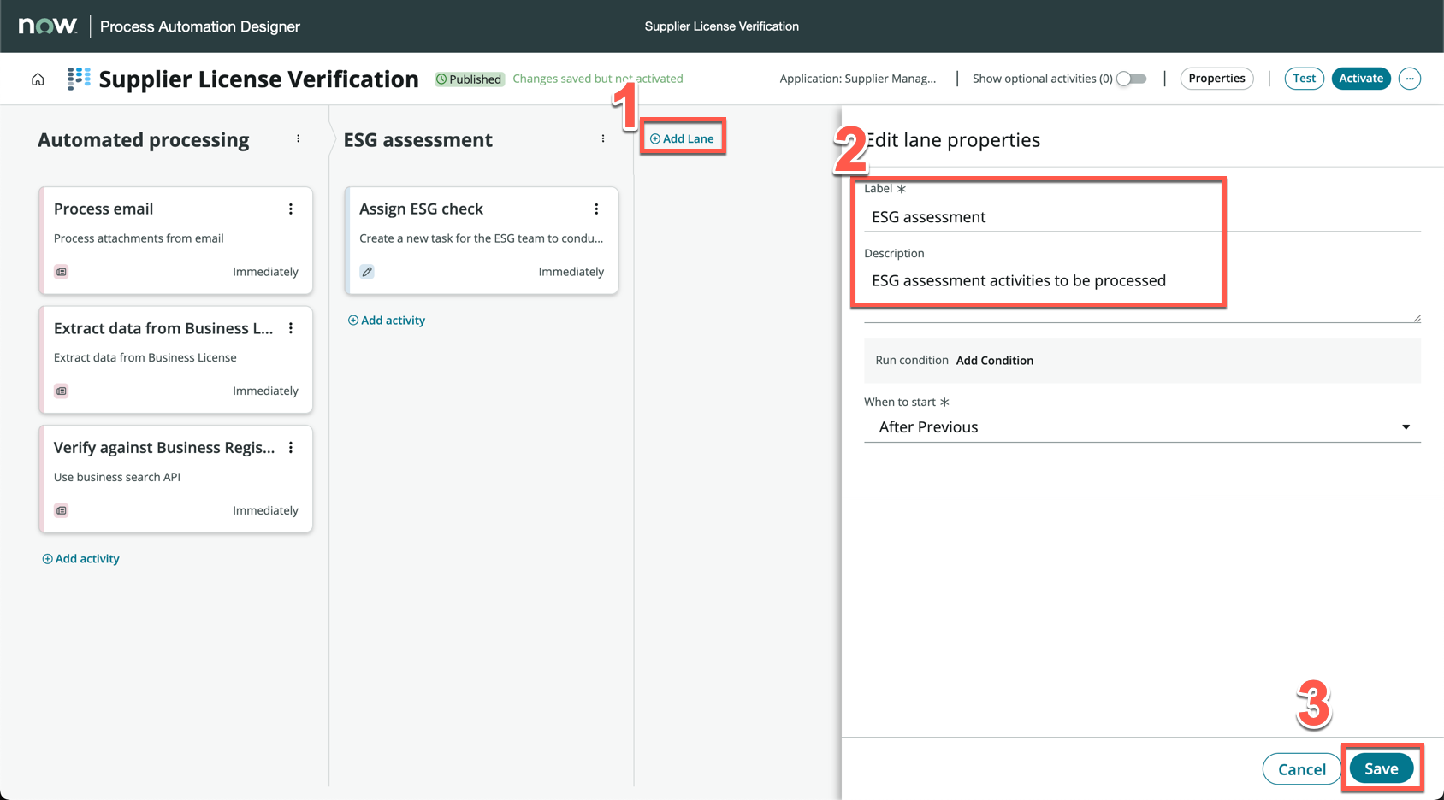Click the home icon
This screenshot has width=1444, height=800.
tap(38, 79)
